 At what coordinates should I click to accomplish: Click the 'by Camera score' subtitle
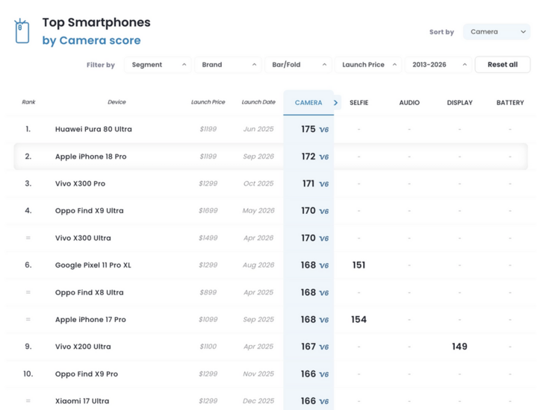(91, 40)
